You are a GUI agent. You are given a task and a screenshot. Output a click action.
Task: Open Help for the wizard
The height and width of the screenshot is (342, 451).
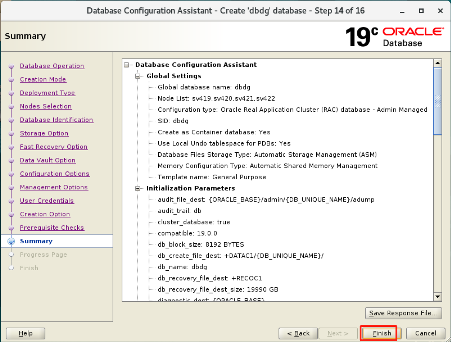(x=26, y=333)
